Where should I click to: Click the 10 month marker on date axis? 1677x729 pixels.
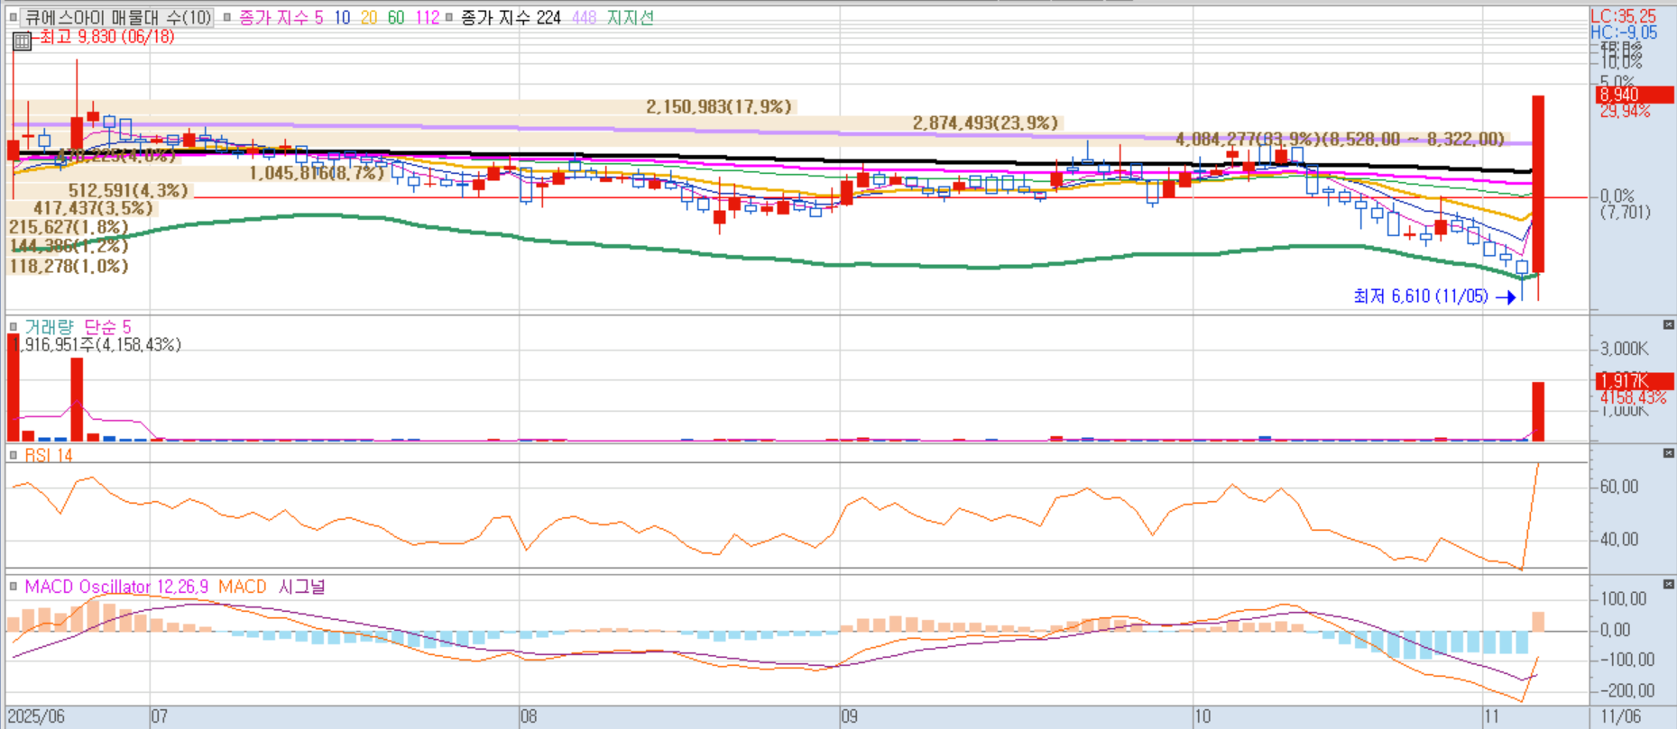1202,716
